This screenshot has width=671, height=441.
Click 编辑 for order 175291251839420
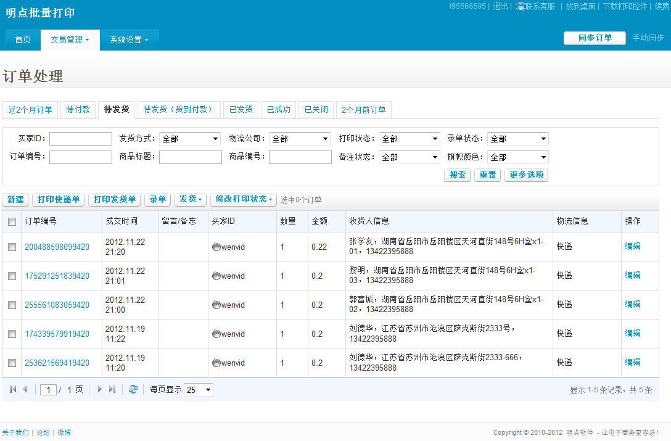point(633,275)
